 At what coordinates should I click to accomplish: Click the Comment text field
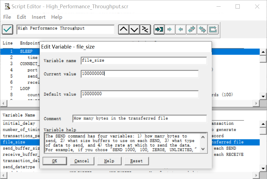pos(140,119)
